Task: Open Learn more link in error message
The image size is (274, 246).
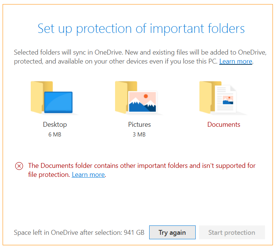Action: (88, 175)
